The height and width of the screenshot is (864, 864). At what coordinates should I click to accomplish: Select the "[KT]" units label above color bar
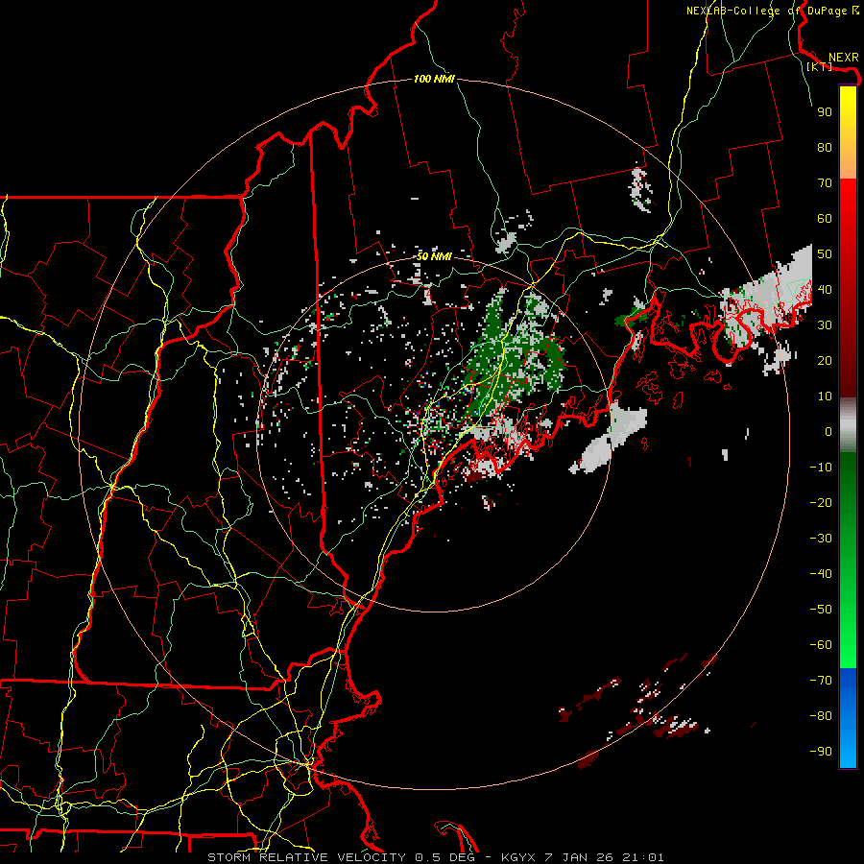point(820,66)
